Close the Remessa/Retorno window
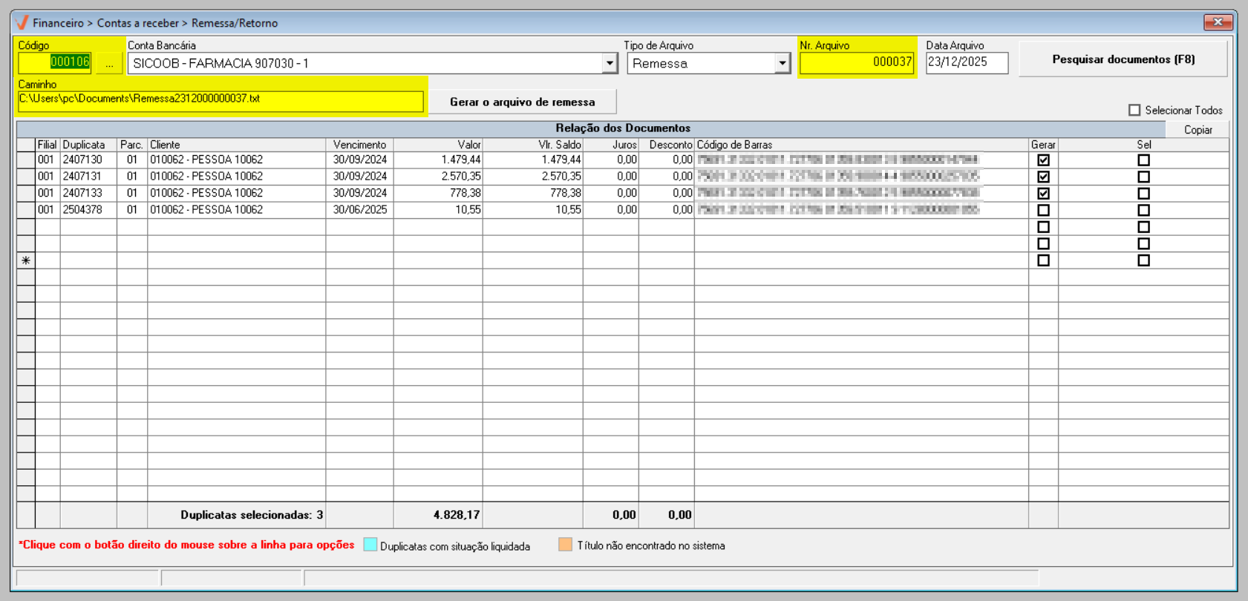This screenshot has width=1248, height=601. click(x=1218, y=22)
